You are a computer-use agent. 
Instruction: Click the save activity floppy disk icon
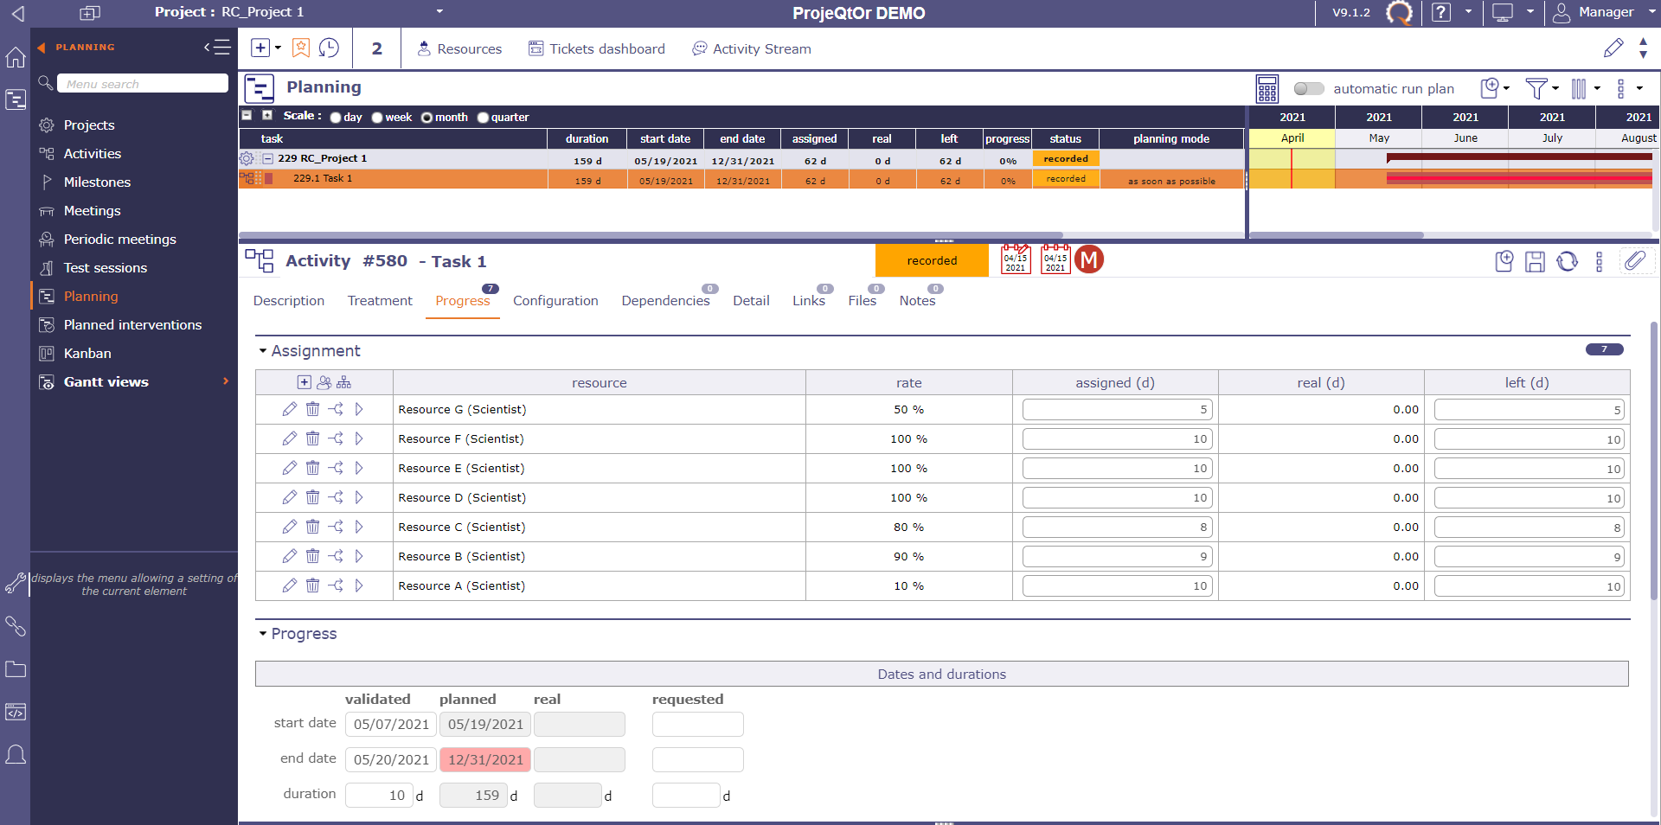coord(1535,261)
